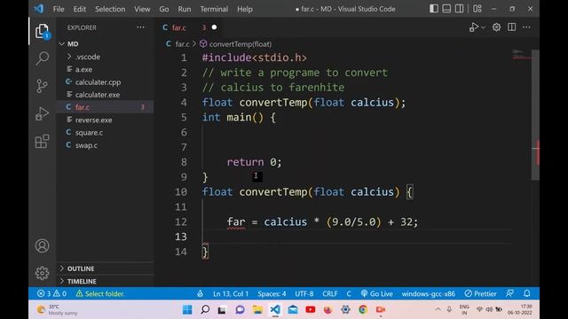Open the Search view in activity bar
This screenshot has width=568, height=319.
coord(42,58)
